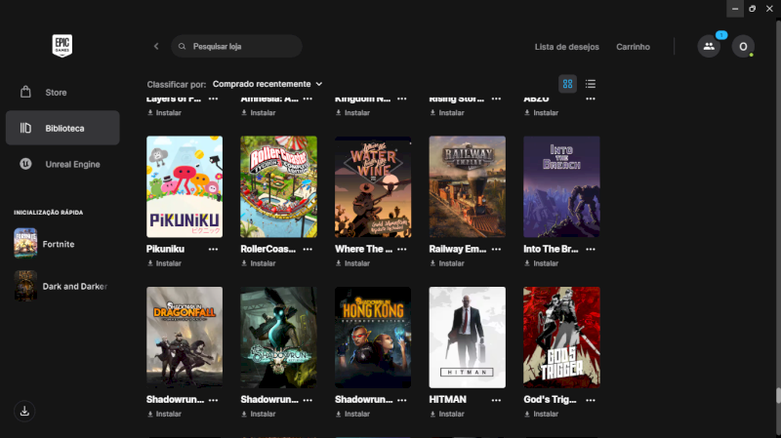Open the account profile avatar O

[743, 46]
